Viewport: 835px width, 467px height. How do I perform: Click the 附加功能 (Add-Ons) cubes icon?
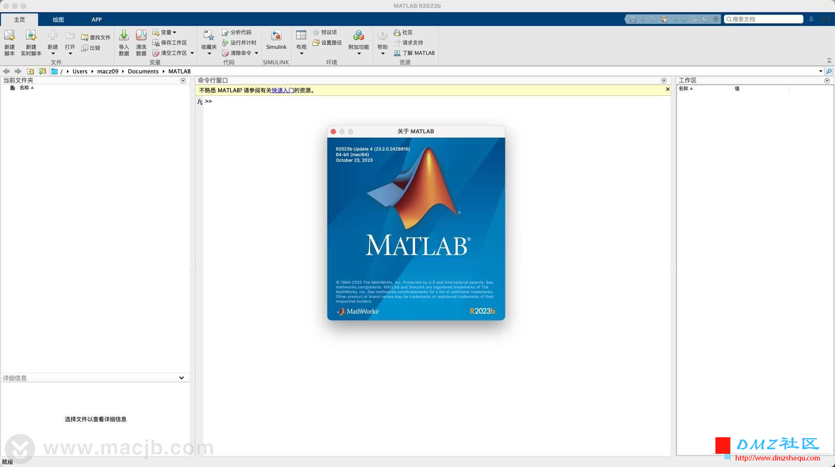[358, 36]
